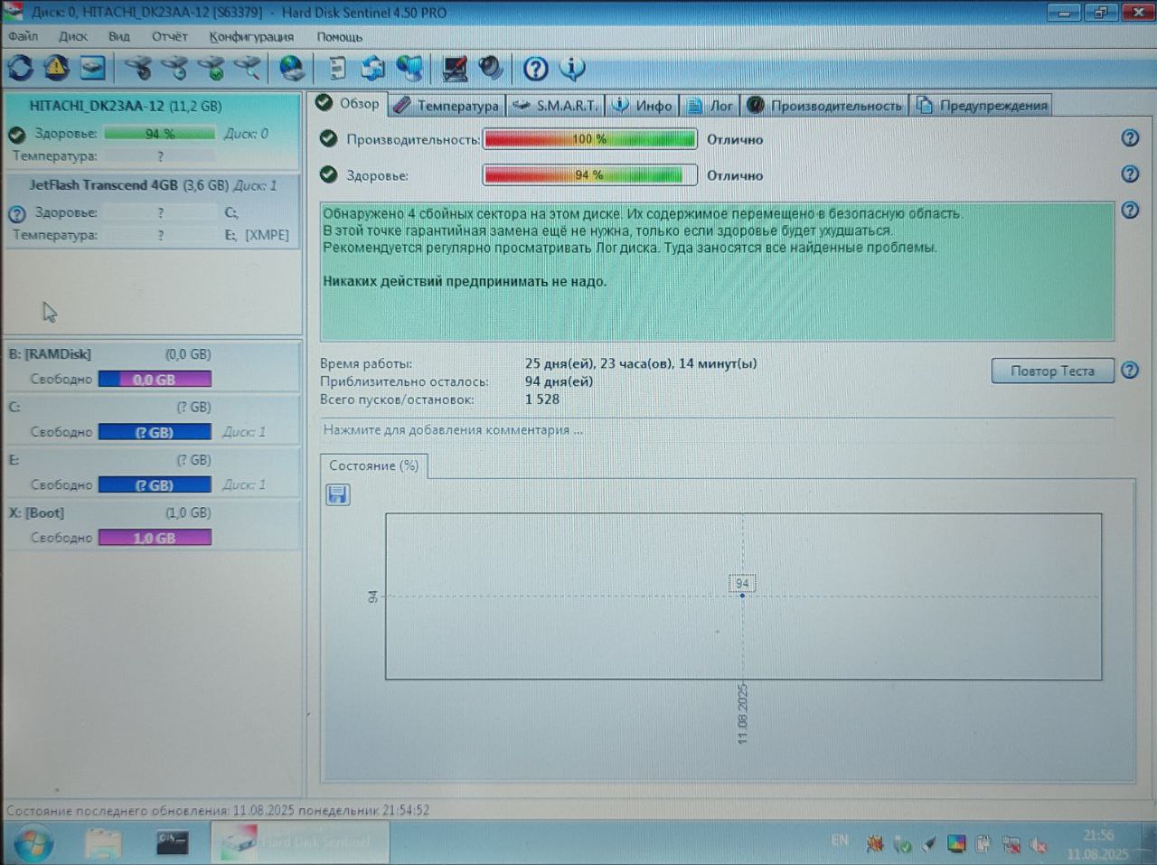
Task: Click the X: [Boot] free space bar
Action: (155, 538)
